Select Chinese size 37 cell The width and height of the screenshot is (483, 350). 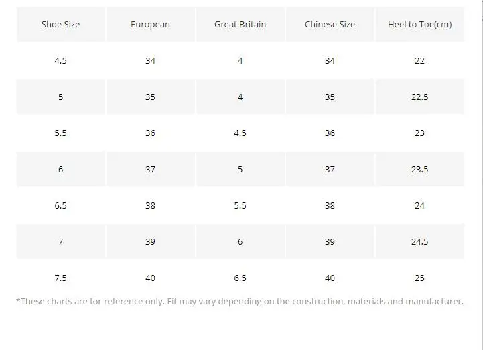coord(330,169)
